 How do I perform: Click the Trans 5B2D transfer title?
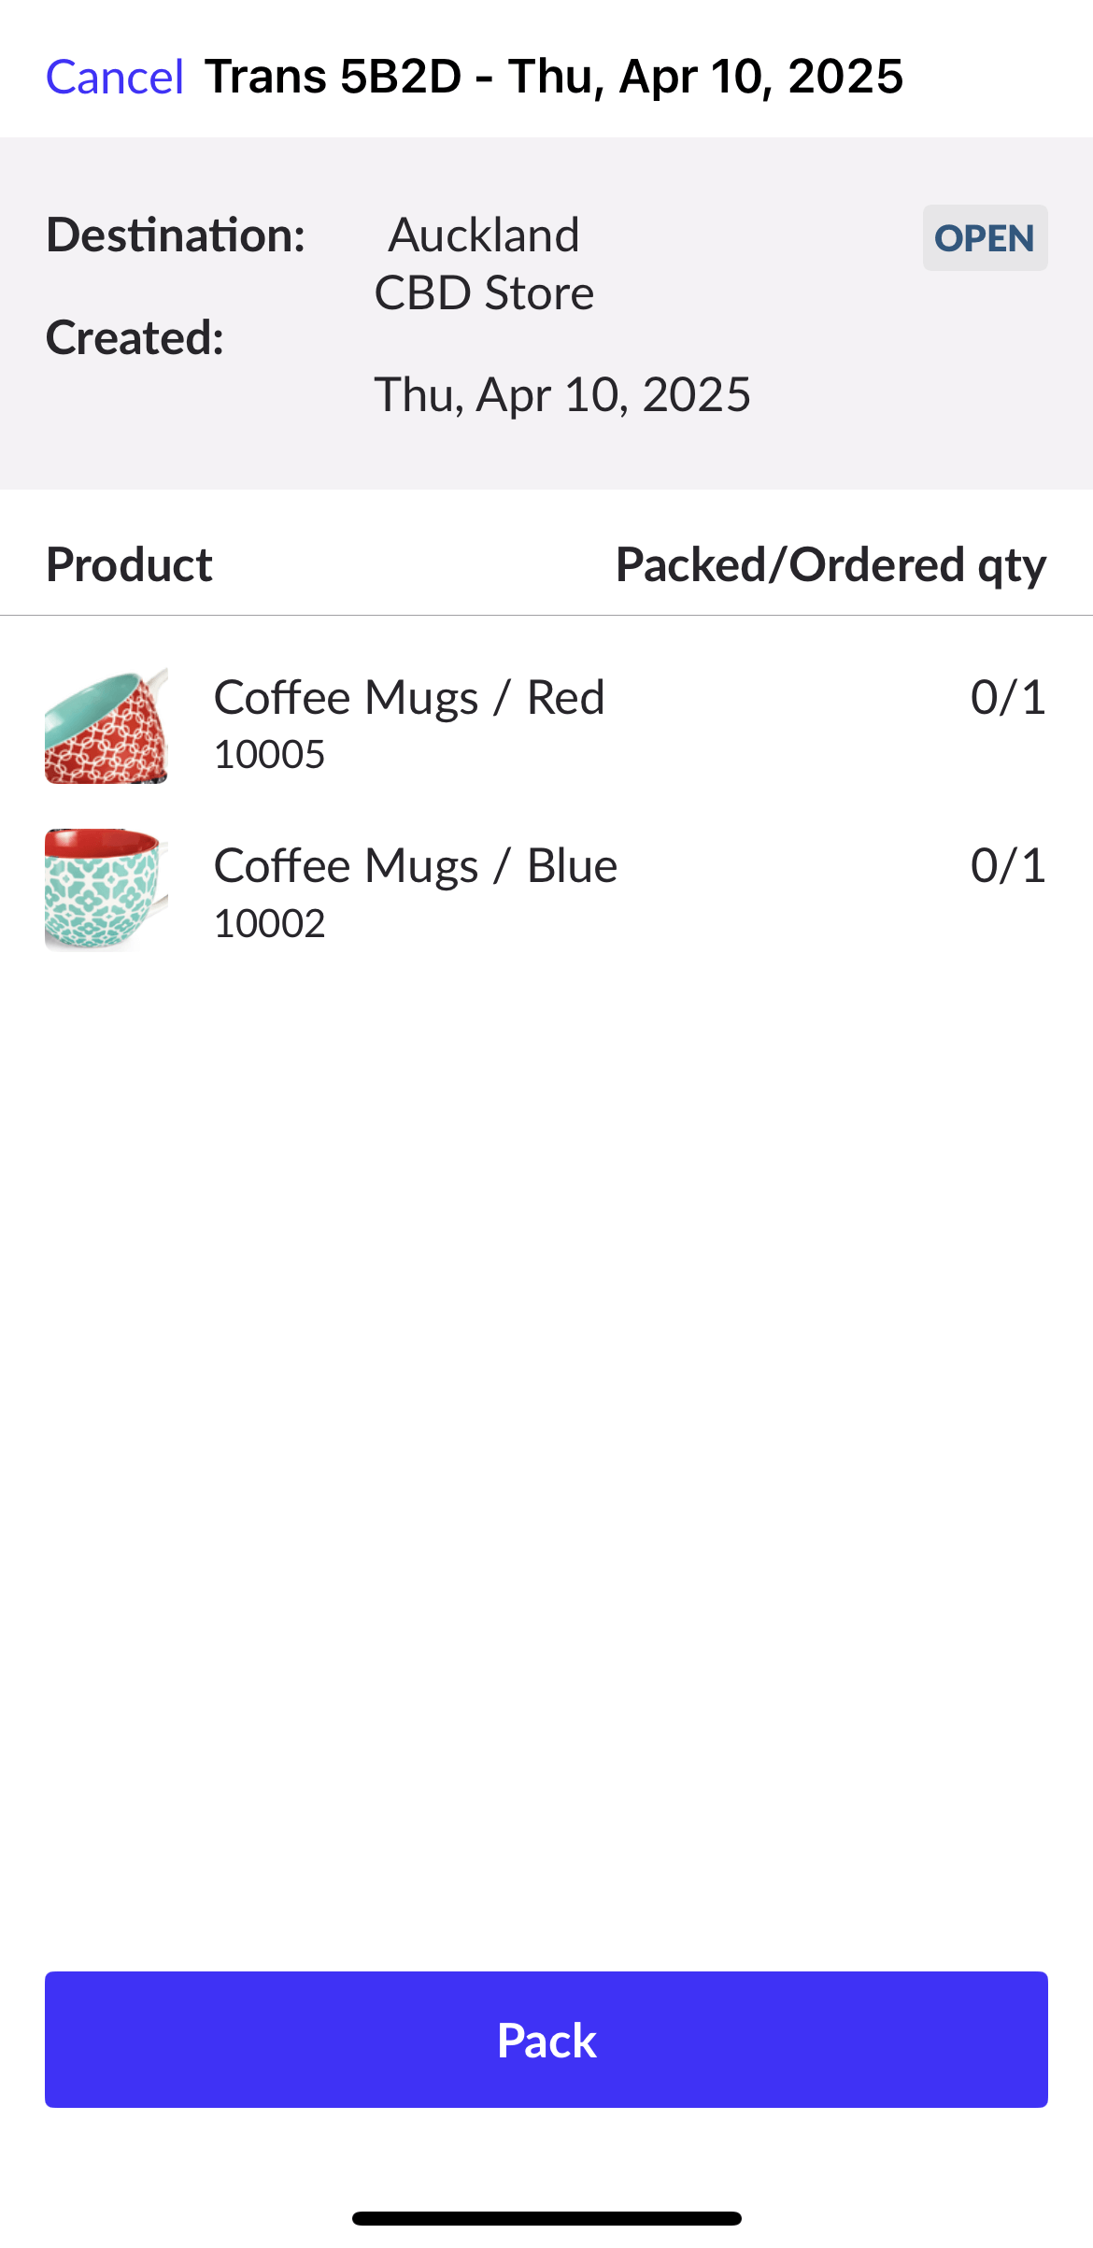(x=554, y=77)
